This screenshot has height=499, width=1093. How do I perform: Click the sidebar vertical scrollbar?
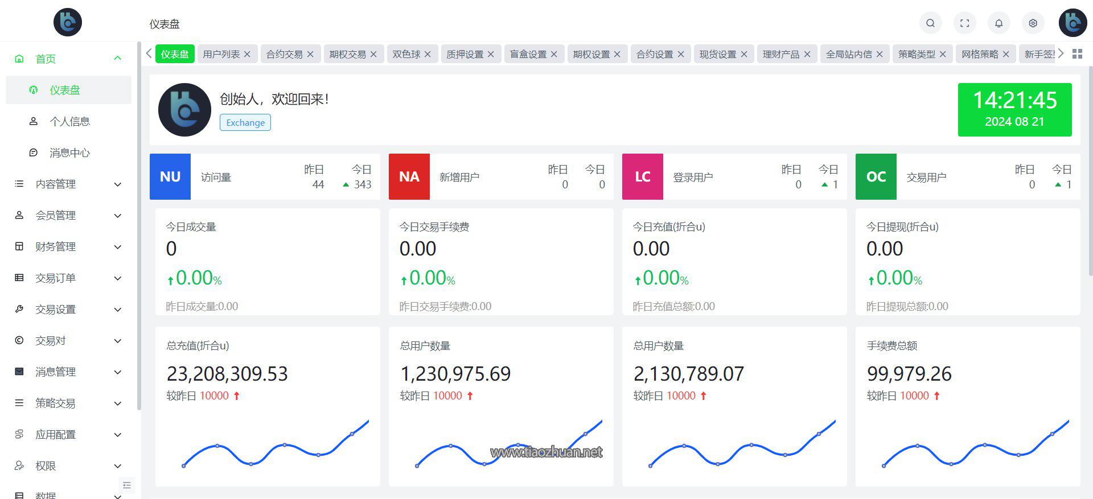139,225
